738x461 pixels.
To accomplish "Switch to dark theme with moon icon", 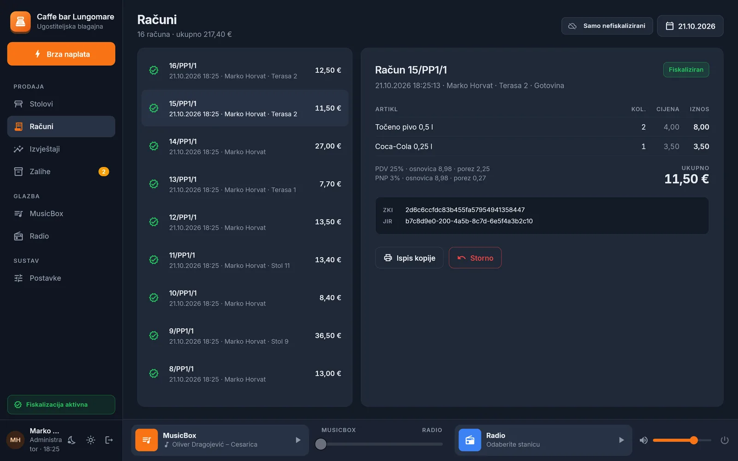I will pos(71,440).
